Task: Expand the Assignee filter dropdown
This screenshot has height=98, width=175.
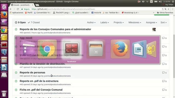Action: [151, 22]
